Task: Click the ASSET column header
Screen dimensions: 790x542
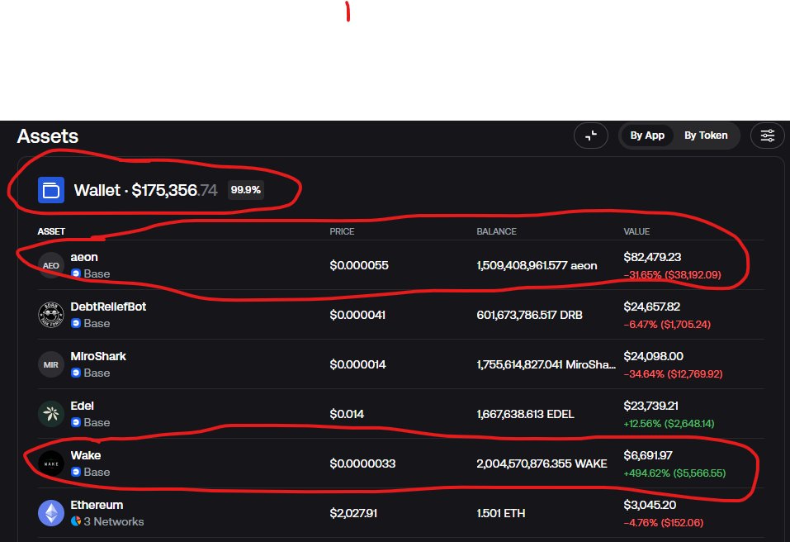Action: (51, 231)
